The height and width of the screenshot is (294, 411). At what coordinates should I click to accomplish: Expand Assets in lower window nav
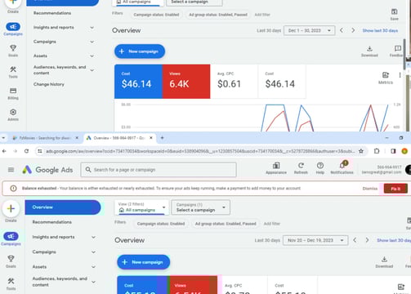93,267
